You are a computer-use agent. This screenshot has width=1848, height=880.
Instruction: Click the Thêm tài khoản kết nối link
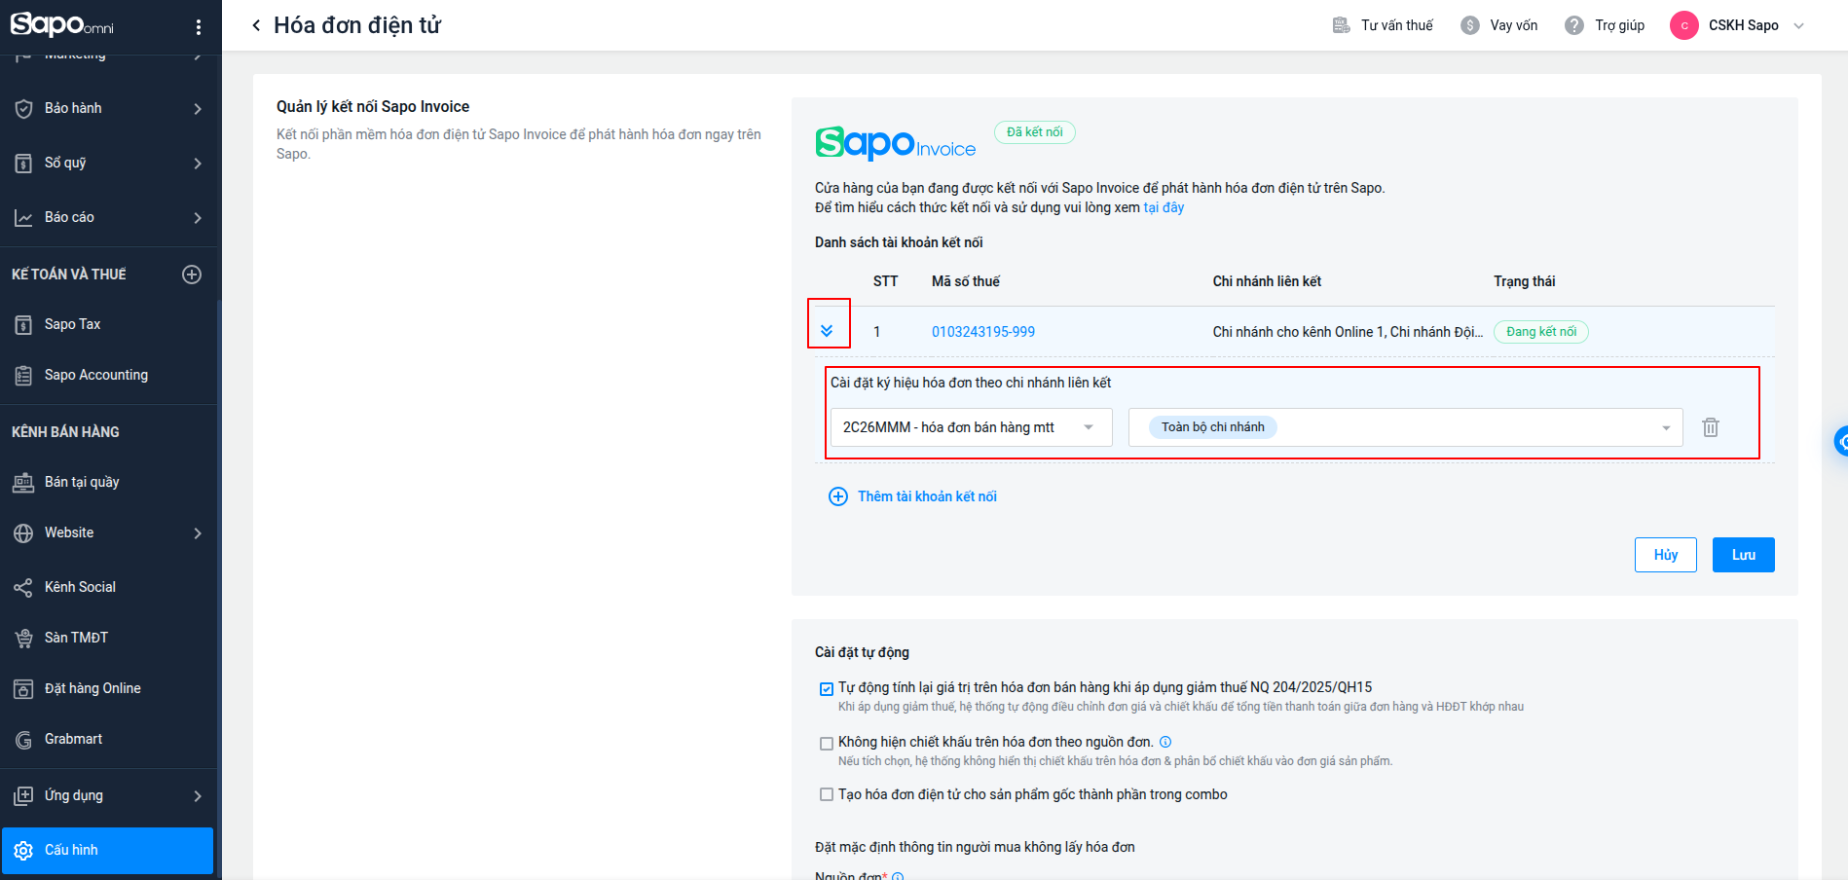click(927, 496)
